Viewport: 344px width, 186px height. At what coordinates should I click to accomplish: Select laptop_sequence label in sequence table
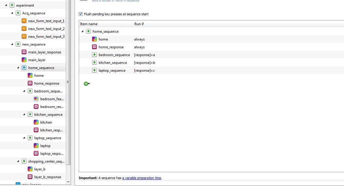click(112, 70)
